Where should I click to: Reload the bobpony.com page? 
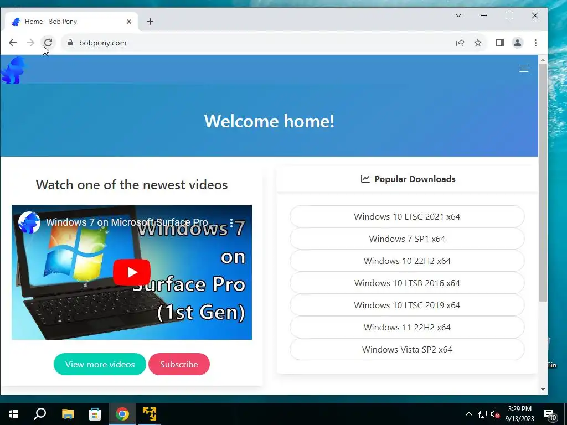48,43
